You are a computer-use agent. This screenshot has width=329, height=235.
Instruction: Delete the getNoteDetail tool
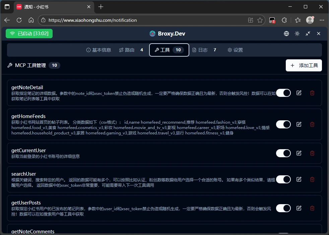(x=312, y=93)
